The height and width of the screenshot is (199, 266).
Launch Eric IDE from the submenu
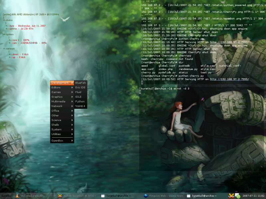(x=80, y=88)
